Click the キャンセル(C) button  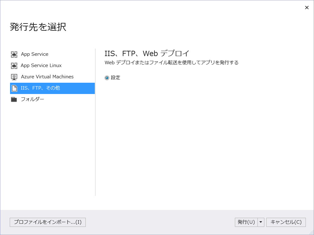point(286,222)
